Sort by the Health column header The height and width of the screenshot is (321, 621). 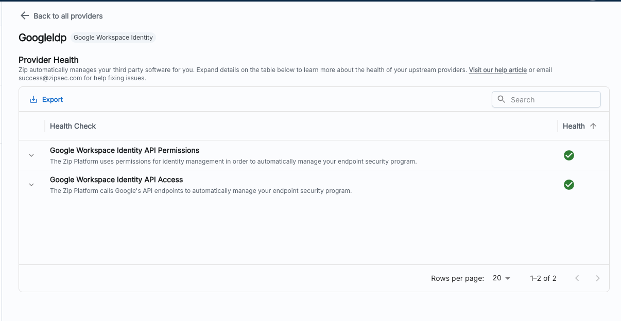tap(574, 126)
